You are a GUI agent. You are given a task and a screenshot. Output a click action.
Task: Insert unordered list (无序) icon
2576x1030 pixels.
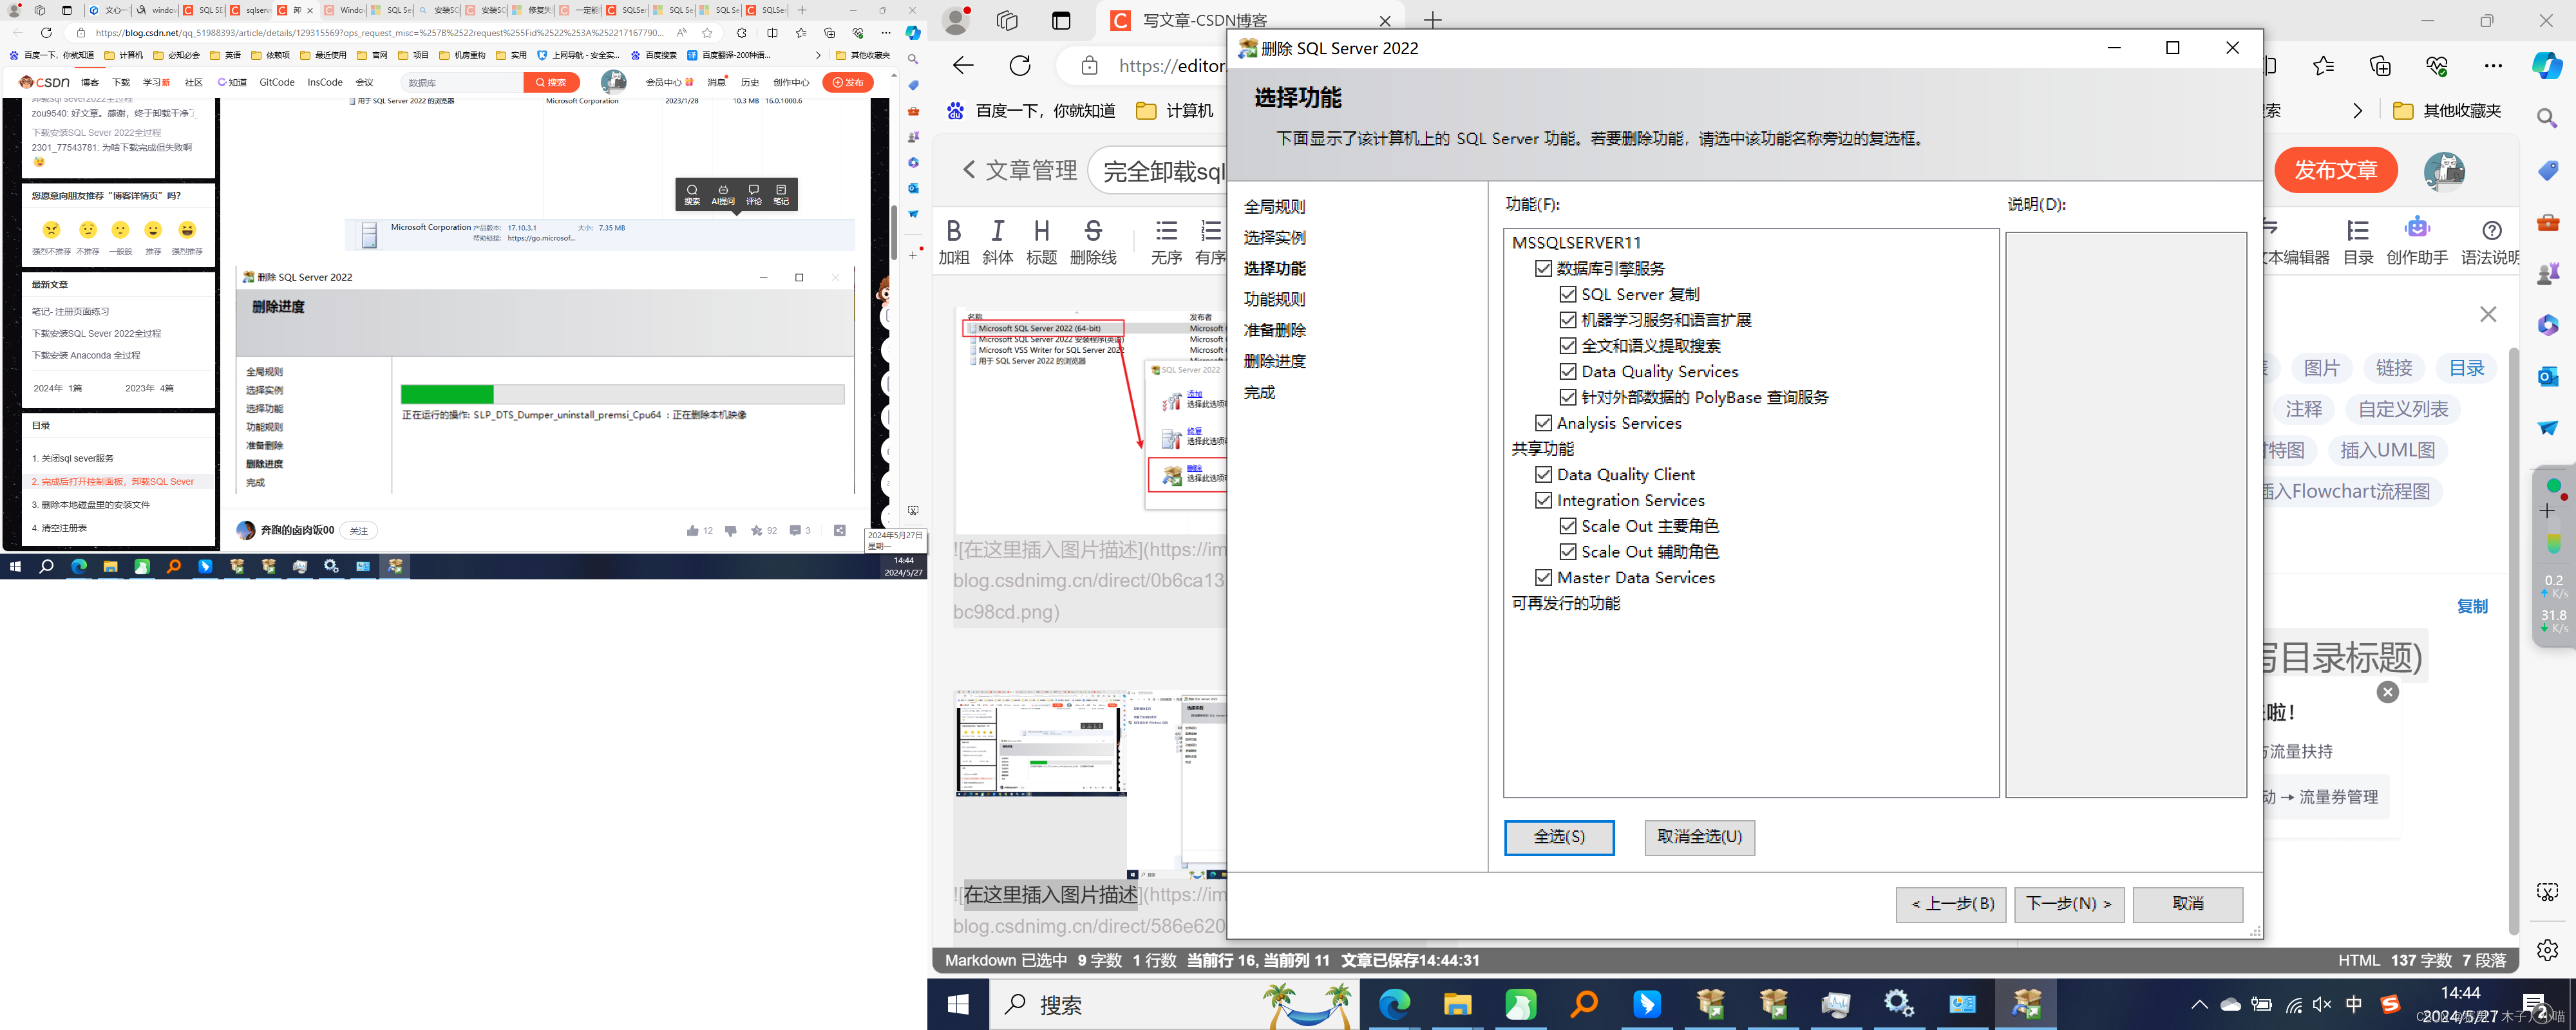(x=1166, y=232)
